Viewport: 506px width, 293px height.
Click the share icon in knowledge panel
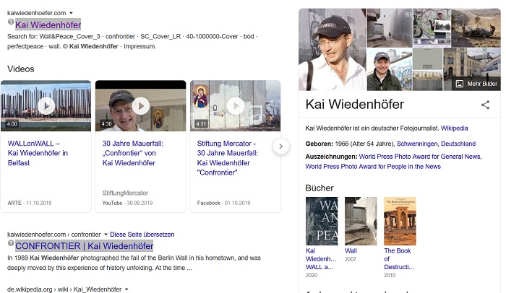(485, 105)
